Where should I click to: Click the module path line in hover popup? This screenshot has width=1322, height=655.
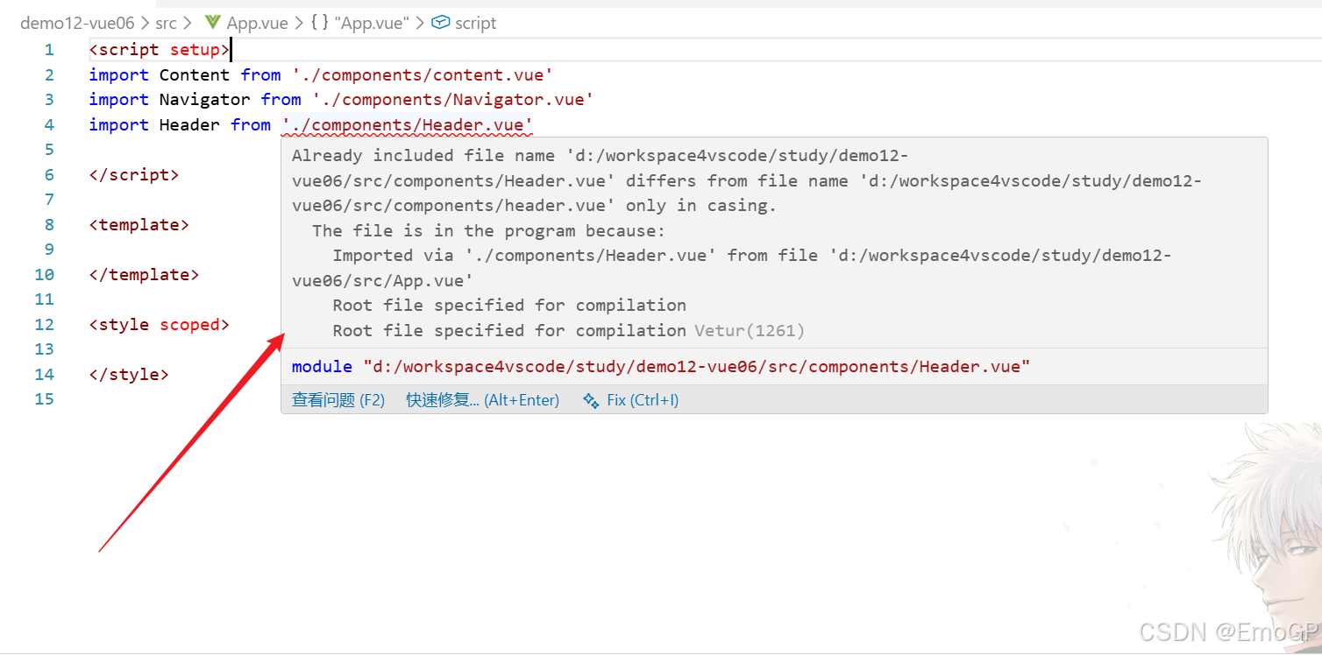(x=661, y=367)
